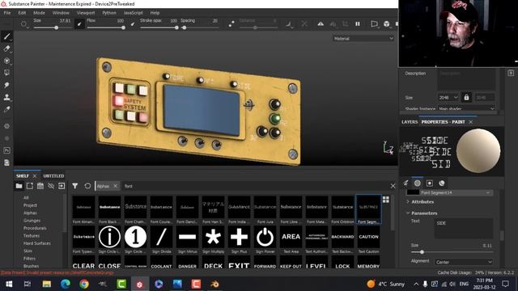Open the Stencil properties icon tab

point(430,183)
